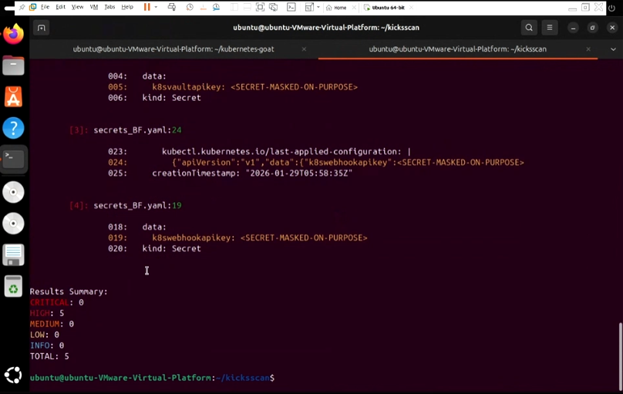
Task: Show applications with the Ubuntu logo button
Action: tap(14, 375)
